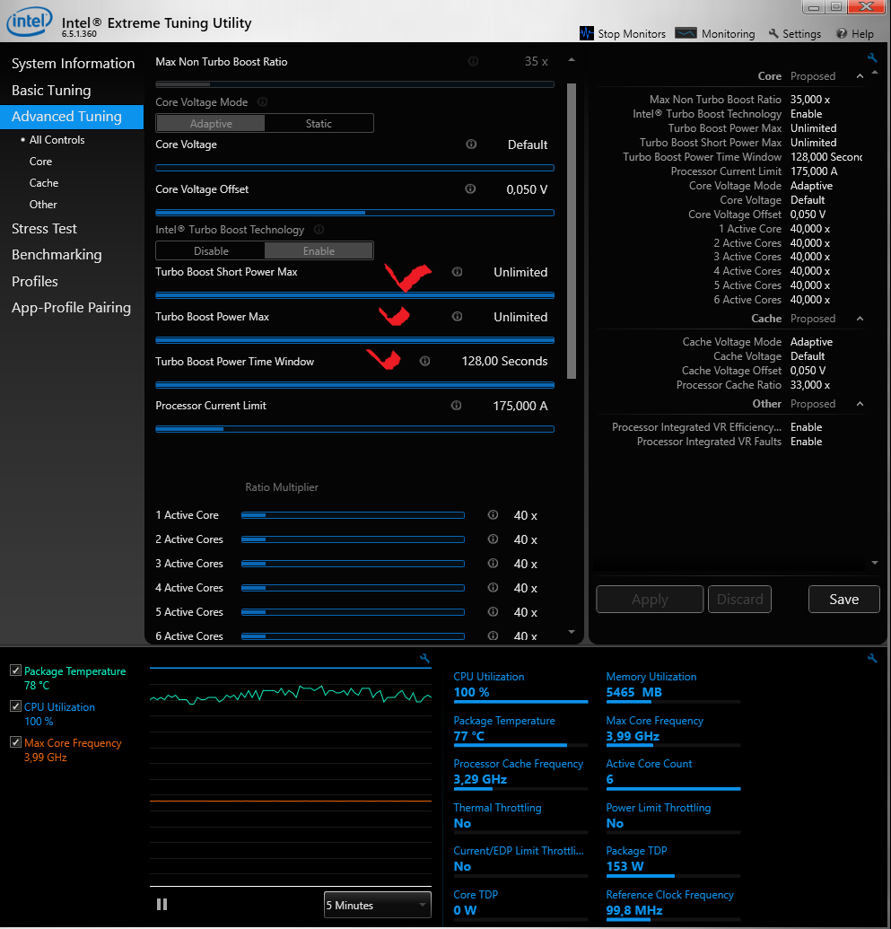
Task: Click the Apply button
Action: point(650,599)
